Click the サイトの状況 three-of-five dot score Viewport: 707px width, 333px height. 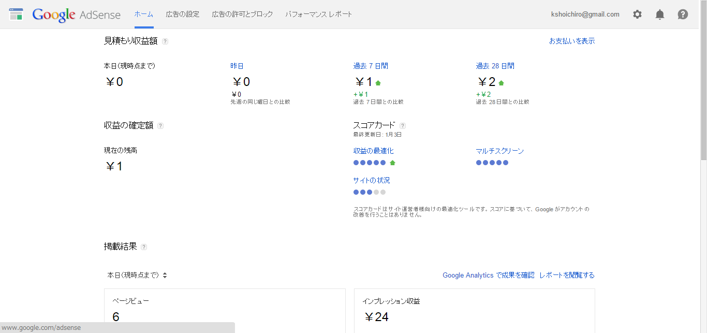(x=370, y=192)
